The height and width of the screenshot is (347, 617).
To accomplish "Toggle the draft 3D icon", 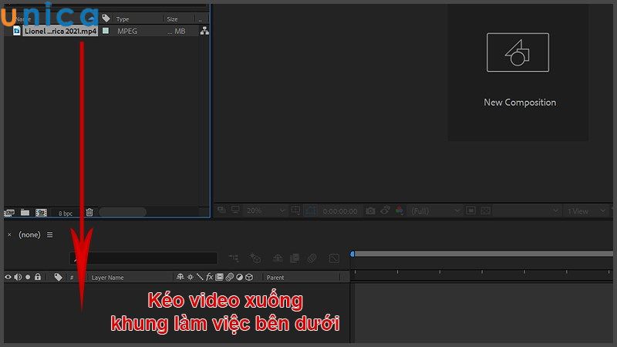I will point(255,258).
